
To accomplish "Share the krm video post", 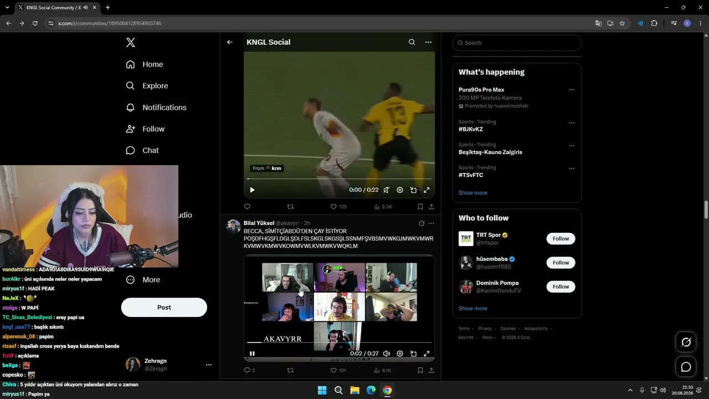I will 431,207.
